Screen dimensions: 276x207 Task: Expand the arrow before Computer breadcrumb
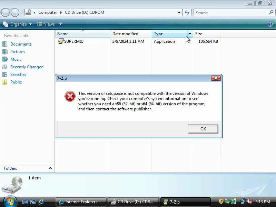[x=34, y=12]
